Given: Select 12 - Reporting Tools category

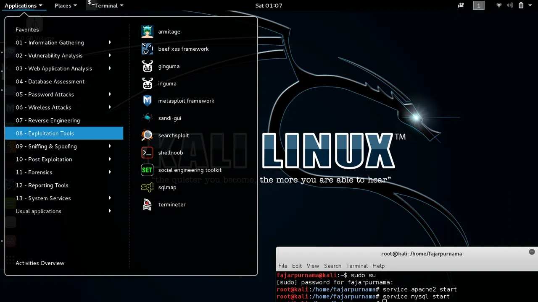Looking at the screenshot, I should click(64, 185).
